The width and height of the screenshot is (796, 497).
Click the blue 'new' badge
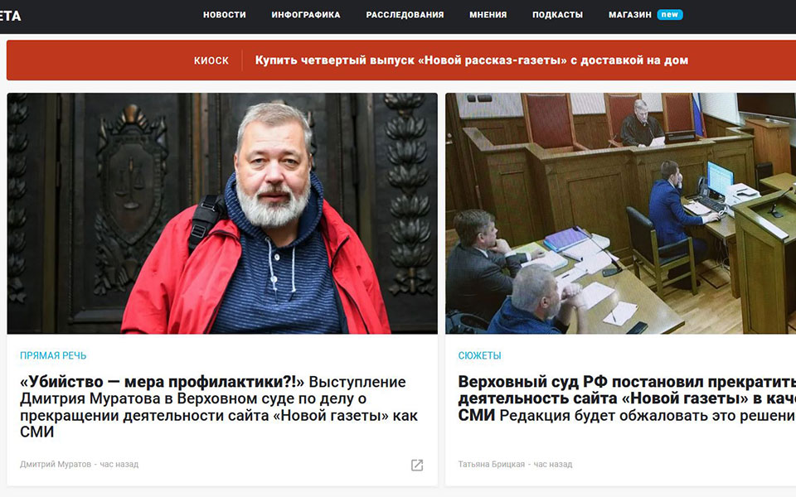tap(670, 15)
